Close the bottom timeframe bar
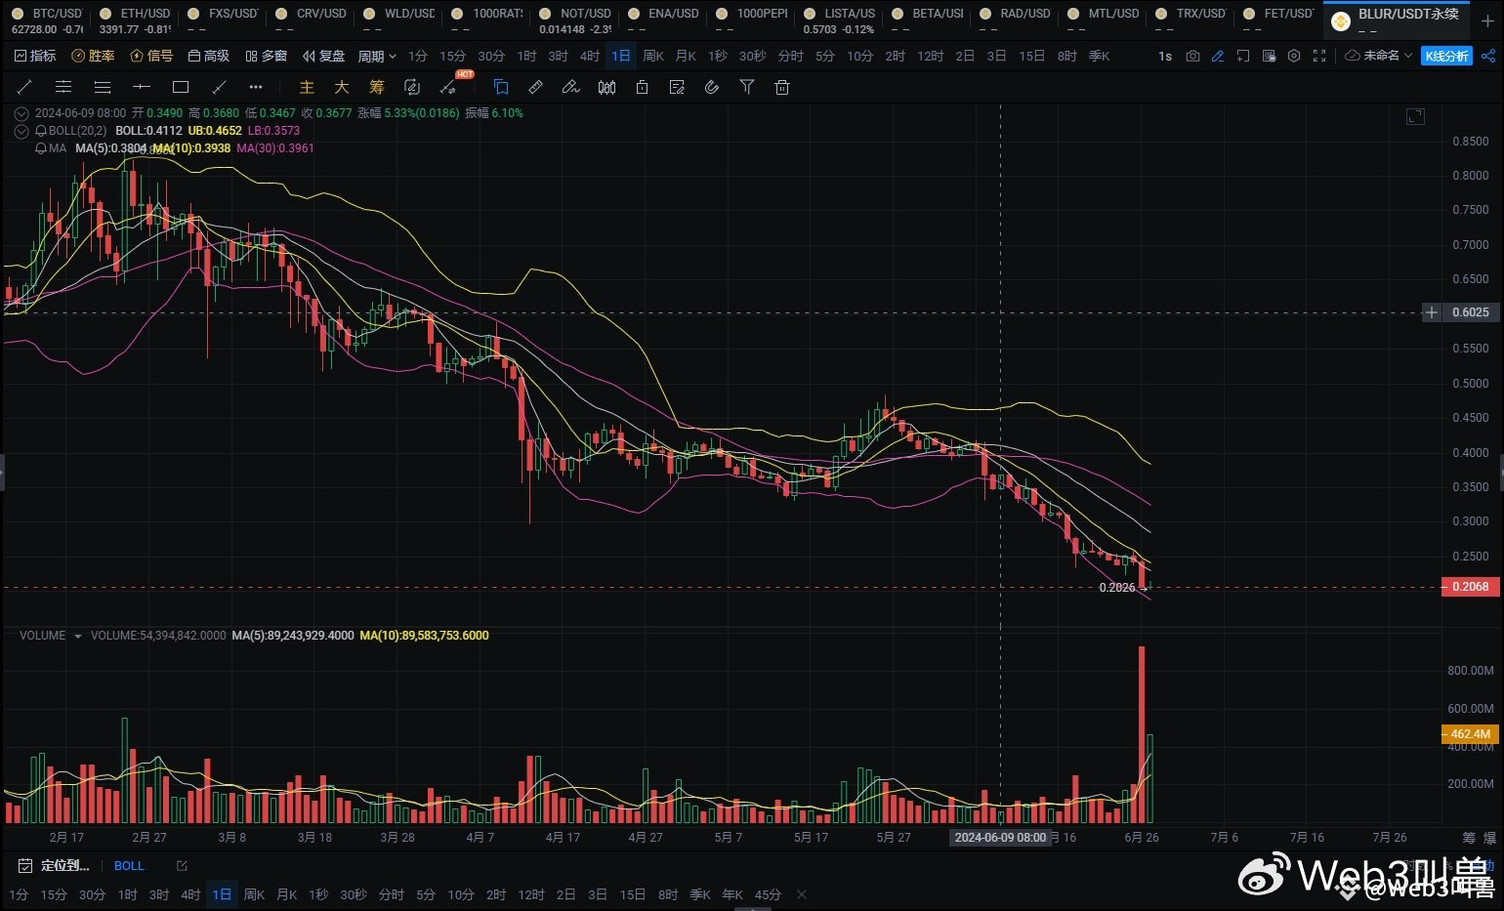The width and height of the screenshot is (1504, 911). [x=802, y=894]
